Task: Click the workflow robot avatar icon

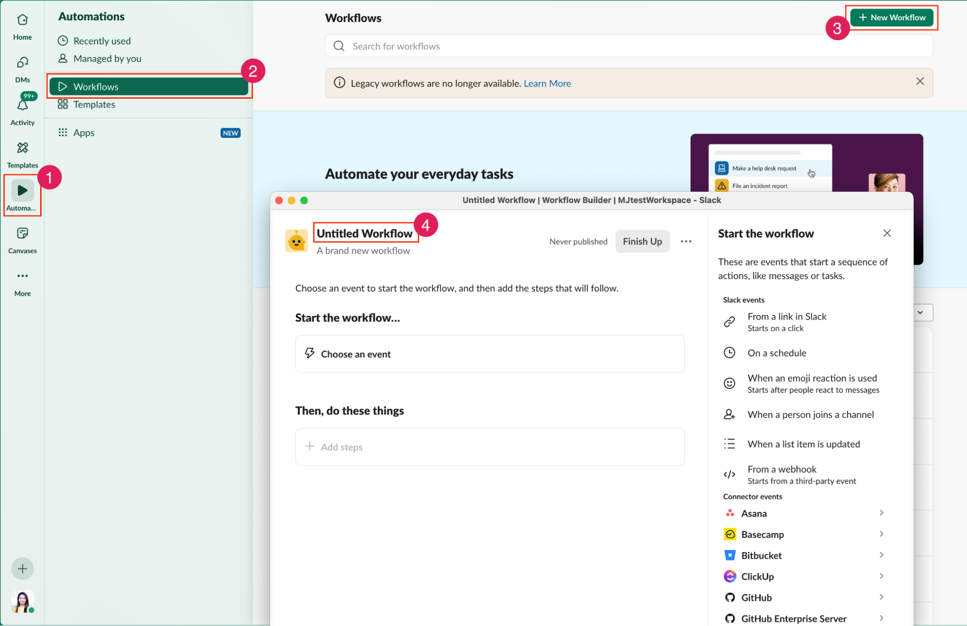Action: [x=296, y=241]
